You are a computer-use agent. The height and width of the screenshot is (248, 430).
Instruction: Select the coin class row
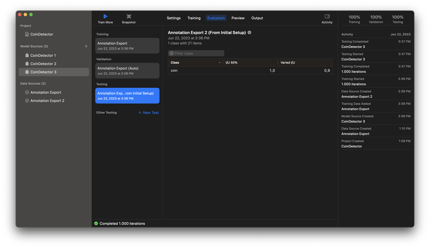click(x=250, y=70)
